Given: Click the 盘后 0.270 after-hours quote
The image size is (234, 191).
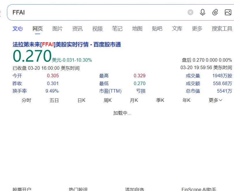Looking at the screenshot, I should tap(207, 60).
